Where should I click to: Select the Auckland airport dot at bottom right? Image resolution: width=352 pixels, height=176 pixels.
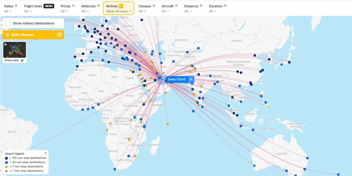click(338, 174)
